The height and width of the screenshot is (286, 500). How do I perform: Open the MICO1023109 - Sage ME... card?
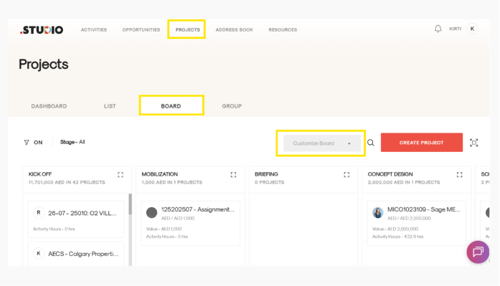417,223
